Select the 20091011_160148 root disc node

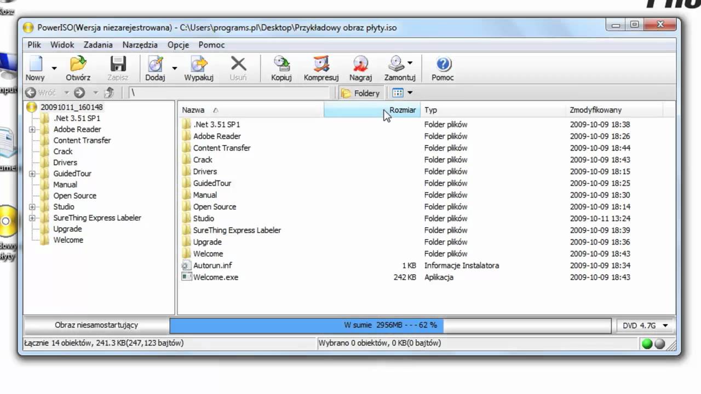71,107
